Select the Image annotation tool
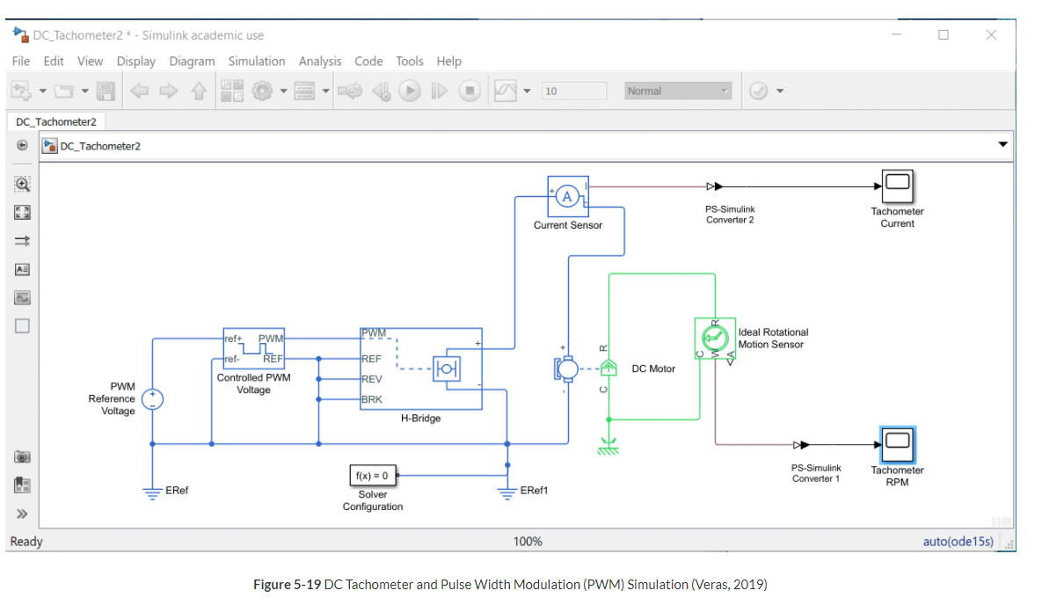This screenshot has height=605, width=1042. point(22,298)
